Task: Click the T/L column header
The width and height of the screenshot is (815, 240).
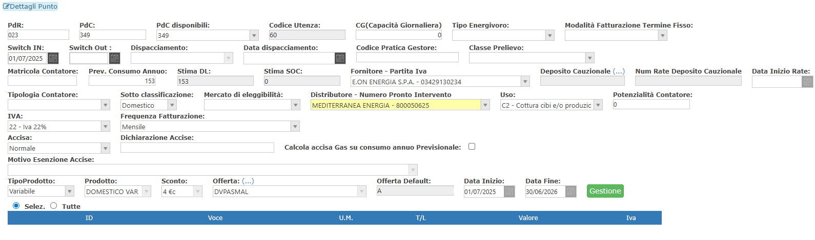Action: [x=421, y=218]
